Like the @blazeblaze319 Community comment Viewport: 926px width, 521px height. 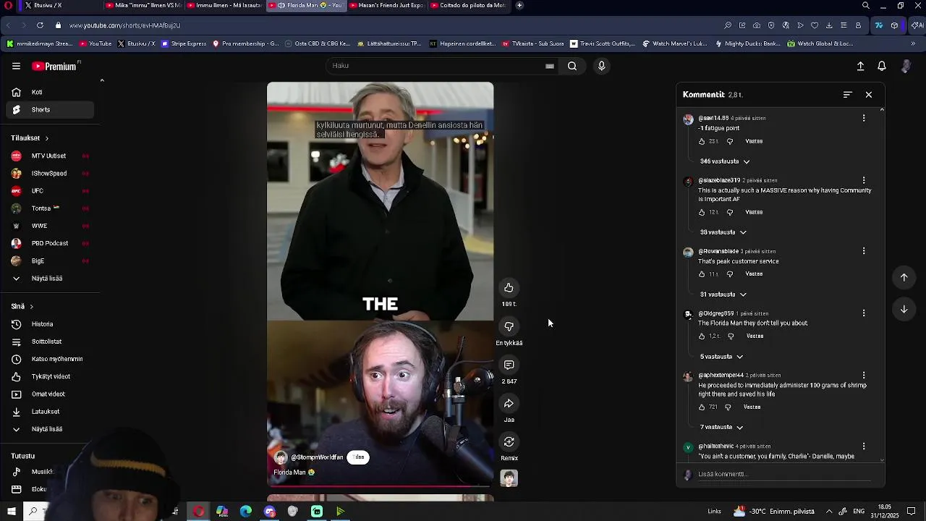click(702, 212)
